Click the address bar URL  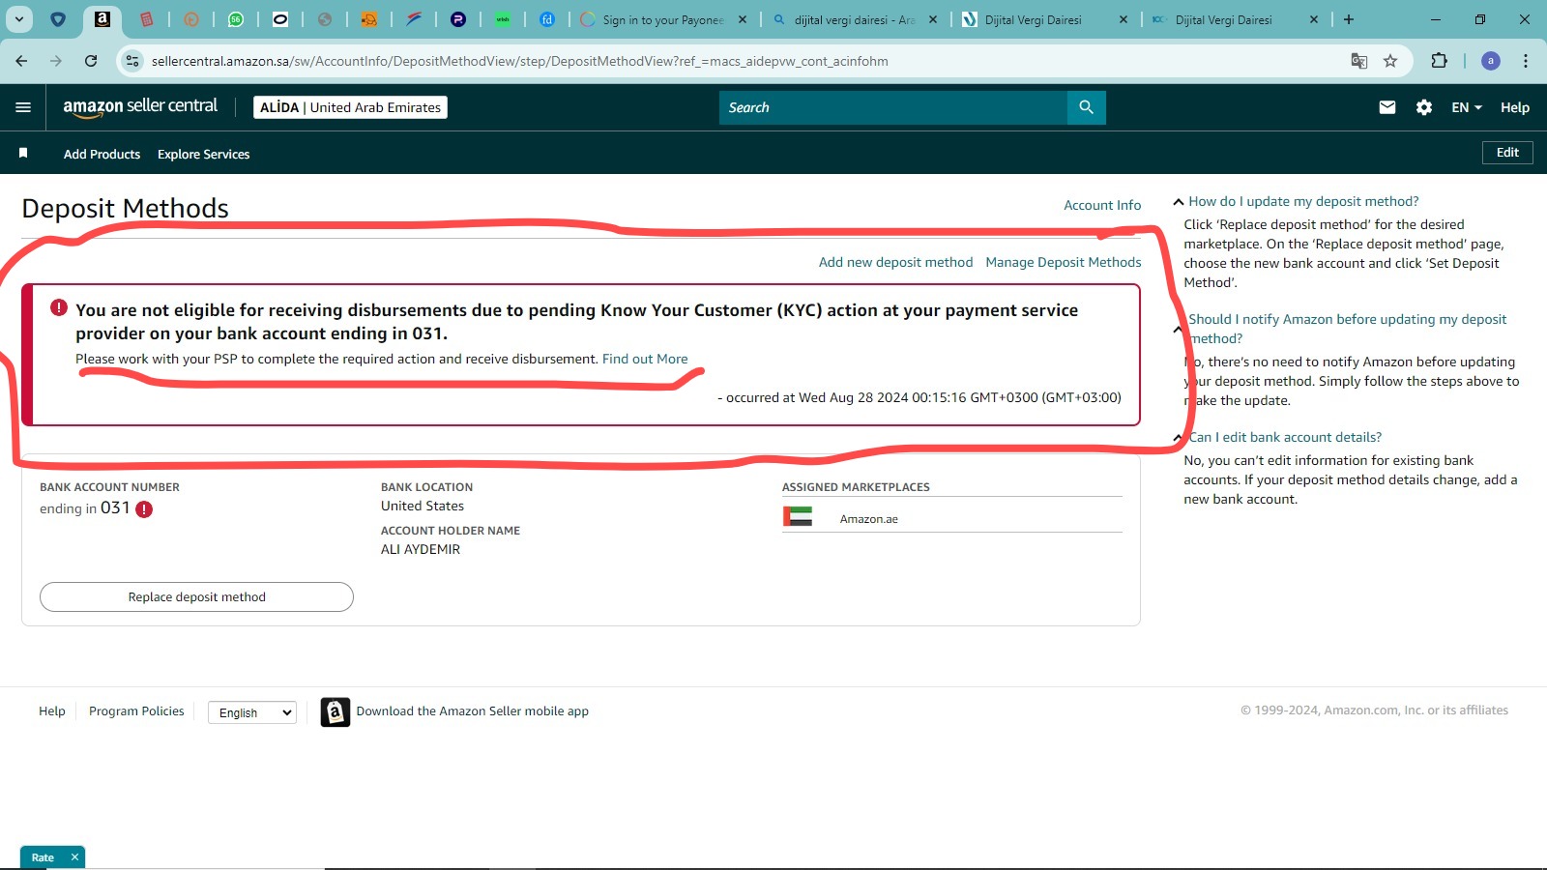tap(520, 61)
